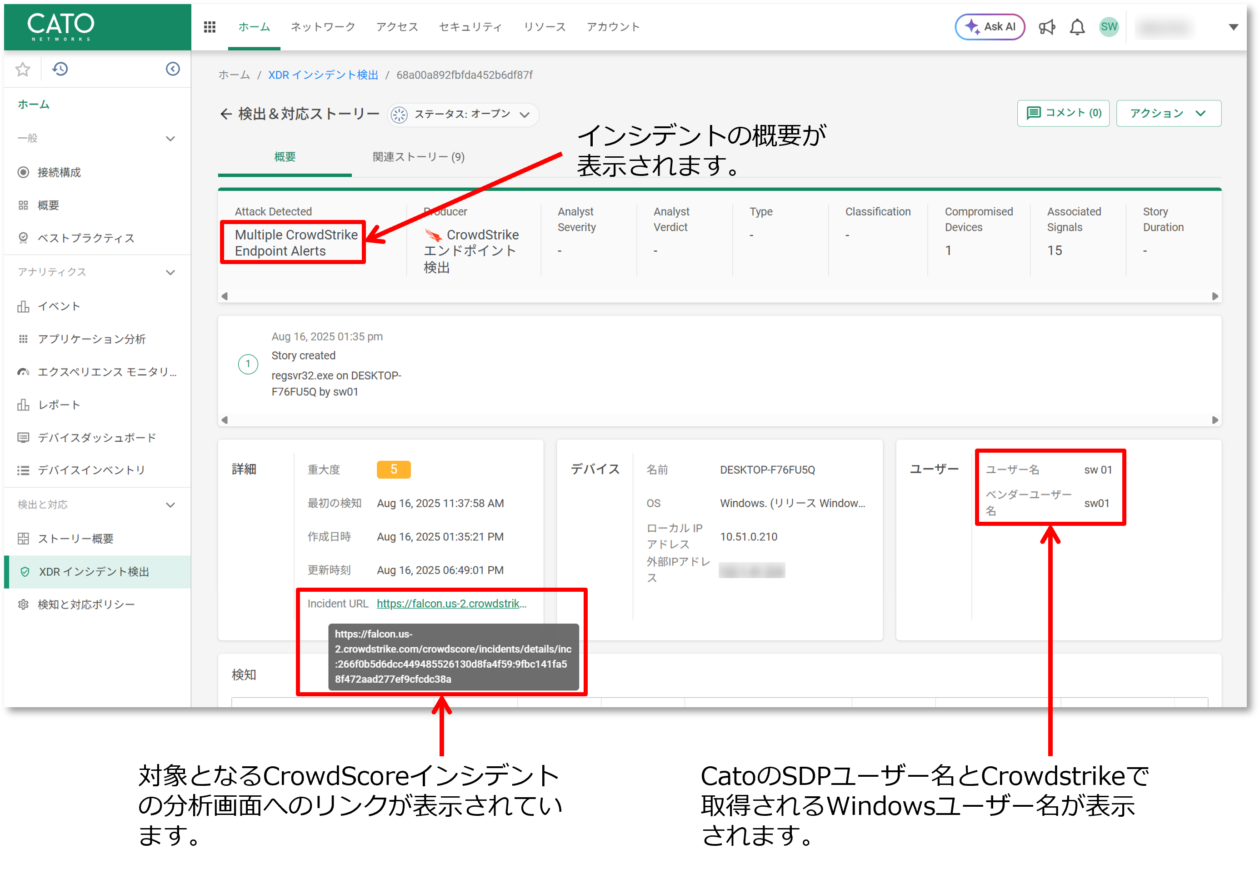The width and height of the screenshot is (1260, 869).
Task: Click the 'Story created' timeline entry
Action: point(303,356)
